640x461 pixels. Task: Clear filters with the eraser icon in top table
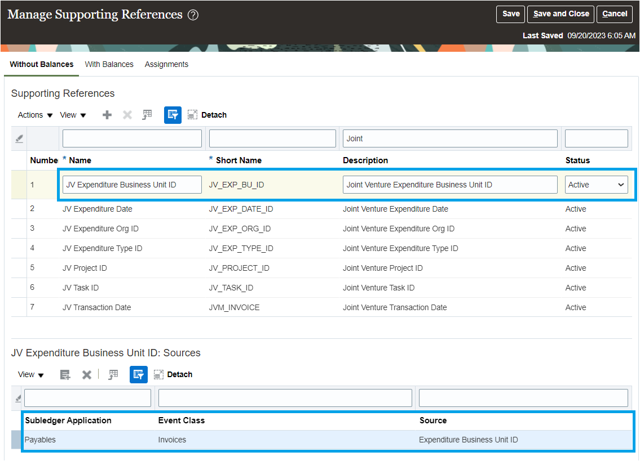19,138
